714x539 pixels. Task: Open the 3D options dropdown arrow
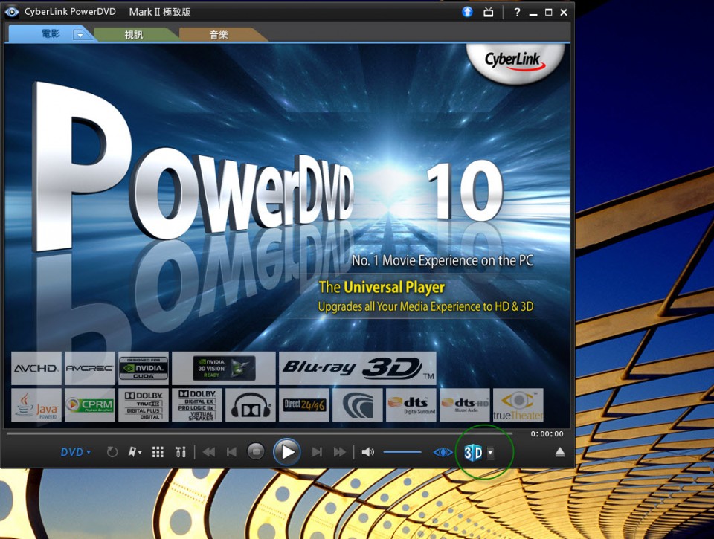point(490,453)
